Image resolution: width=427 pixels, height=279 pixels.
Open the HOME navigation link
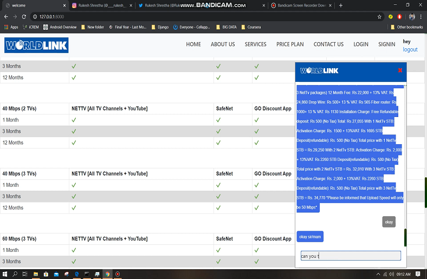[193, 44]
